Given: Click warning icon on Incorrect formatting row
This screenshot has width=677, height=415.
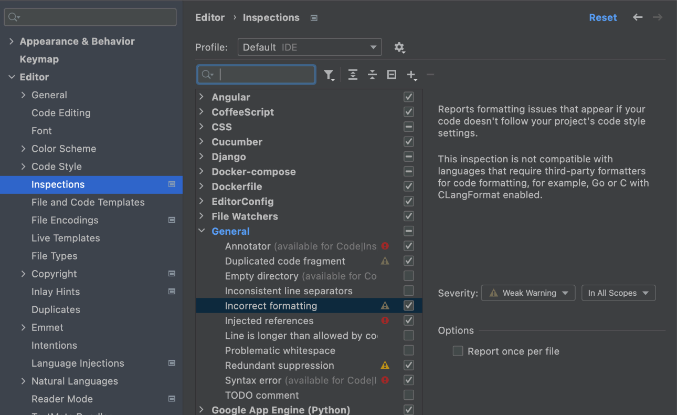Looking at the screenshot, I should tap(385, 306).
